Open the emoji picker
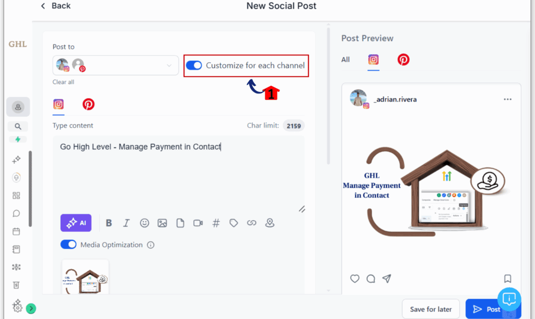 [144, 223]
